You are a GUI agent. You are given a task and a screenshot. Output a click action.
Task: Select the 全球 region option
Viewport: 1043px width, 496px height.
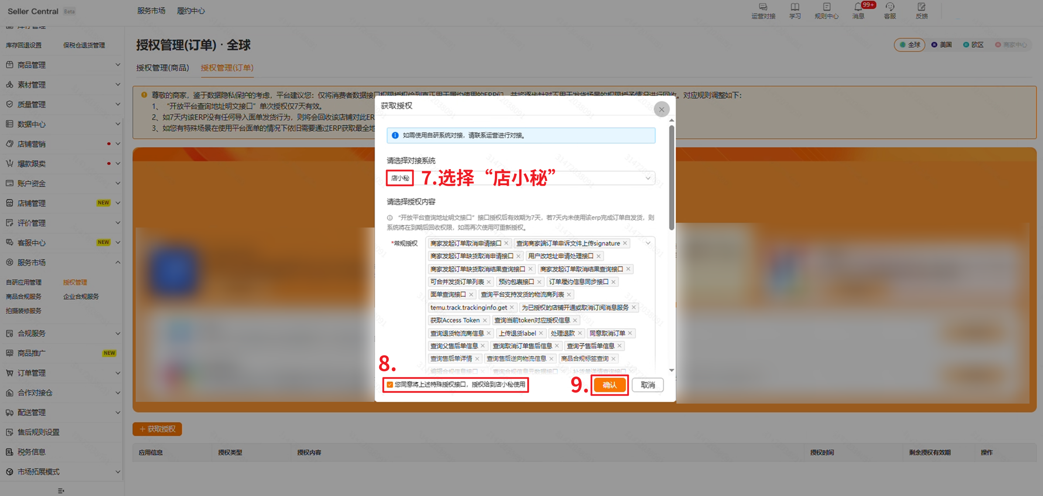pyautogui.click(x=909, y=45)
